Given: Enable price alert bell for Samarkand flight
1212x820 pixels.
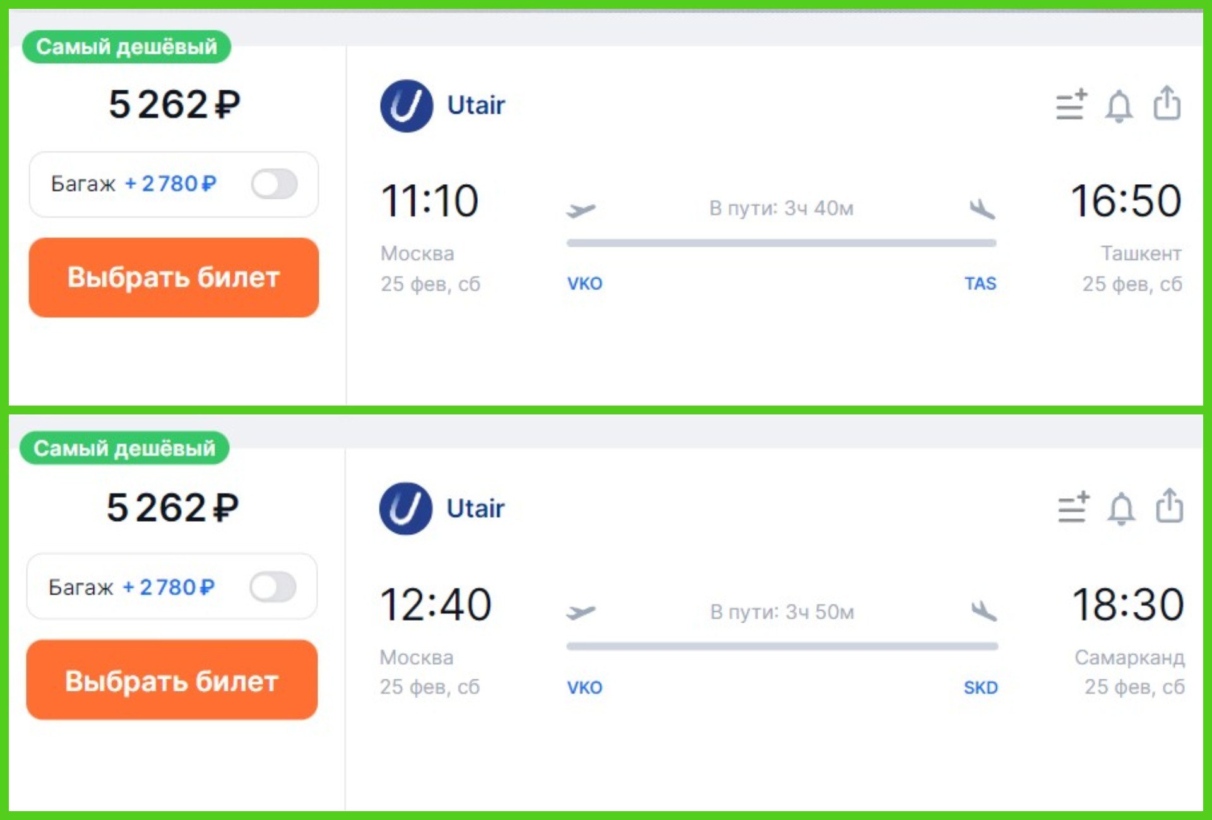Looking at the screenshot, I should point(1121,508).
